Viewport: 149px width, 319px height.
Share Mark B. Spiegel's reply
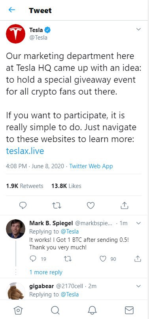tap(138, 258)
